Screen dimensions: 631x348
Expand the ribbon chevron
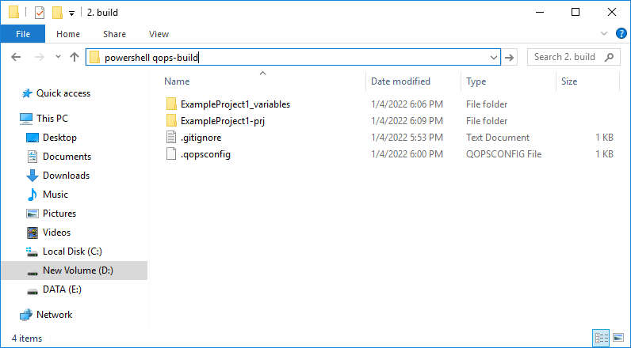pyautogui.click(x=603, y=34)
